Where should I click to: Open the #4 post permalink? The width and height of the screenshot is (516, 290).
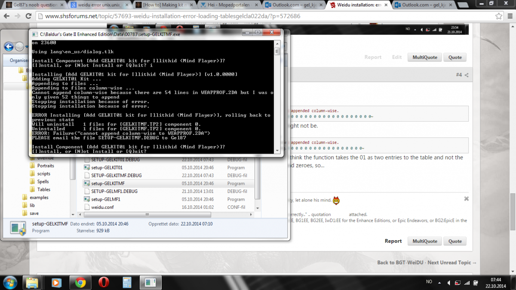(459, 75)
